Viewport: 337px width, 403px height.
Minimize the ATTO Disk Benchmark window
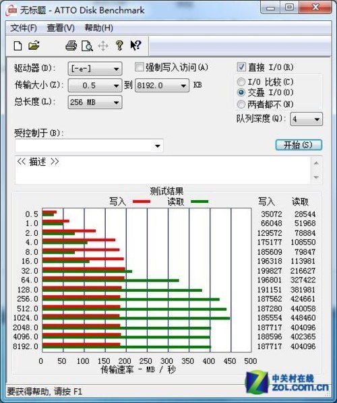(270, 7)
